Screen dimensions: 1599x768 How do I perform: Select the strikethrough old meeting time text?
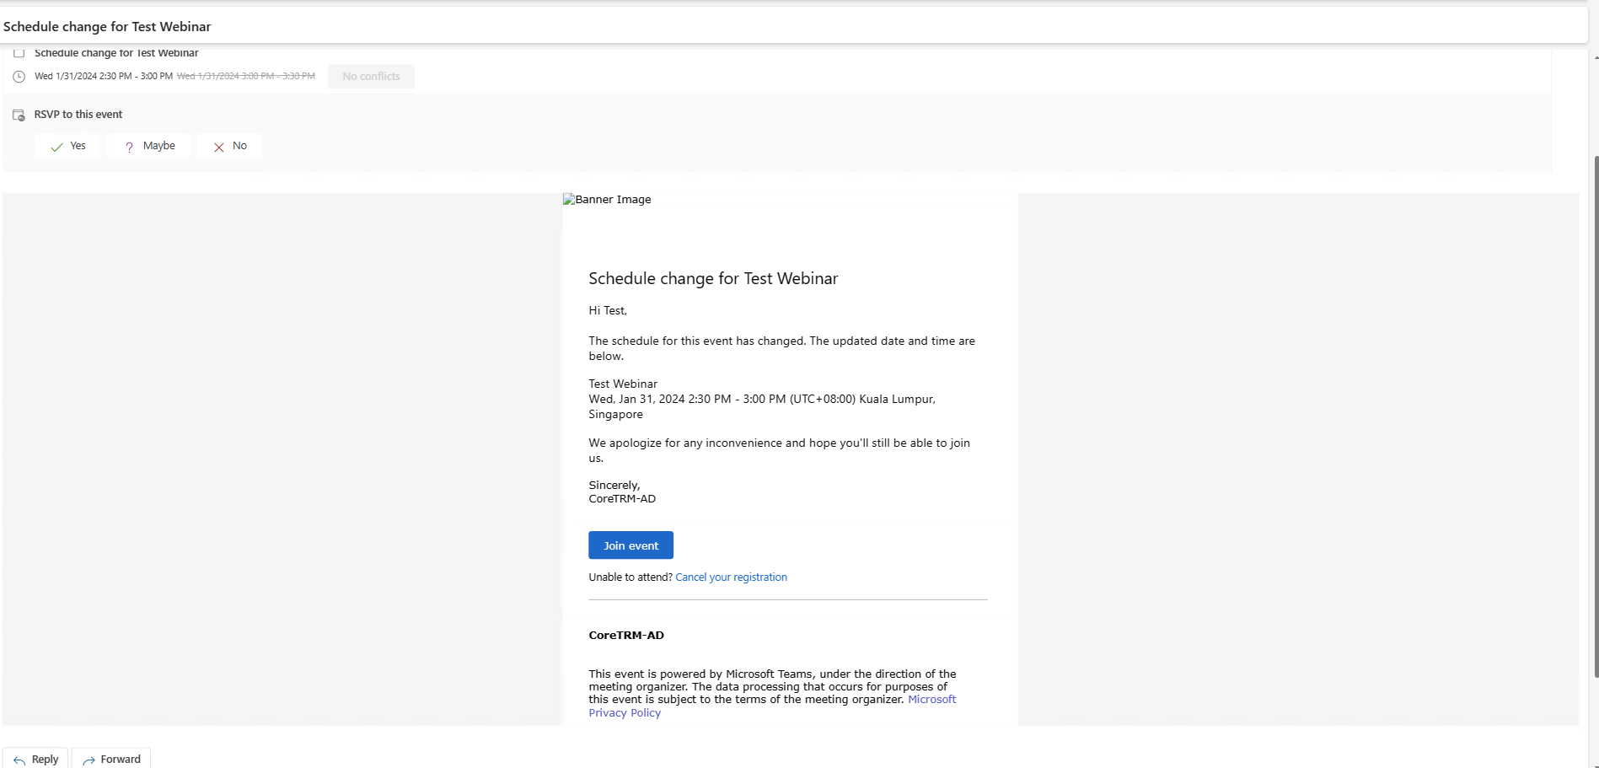point(245,75)
